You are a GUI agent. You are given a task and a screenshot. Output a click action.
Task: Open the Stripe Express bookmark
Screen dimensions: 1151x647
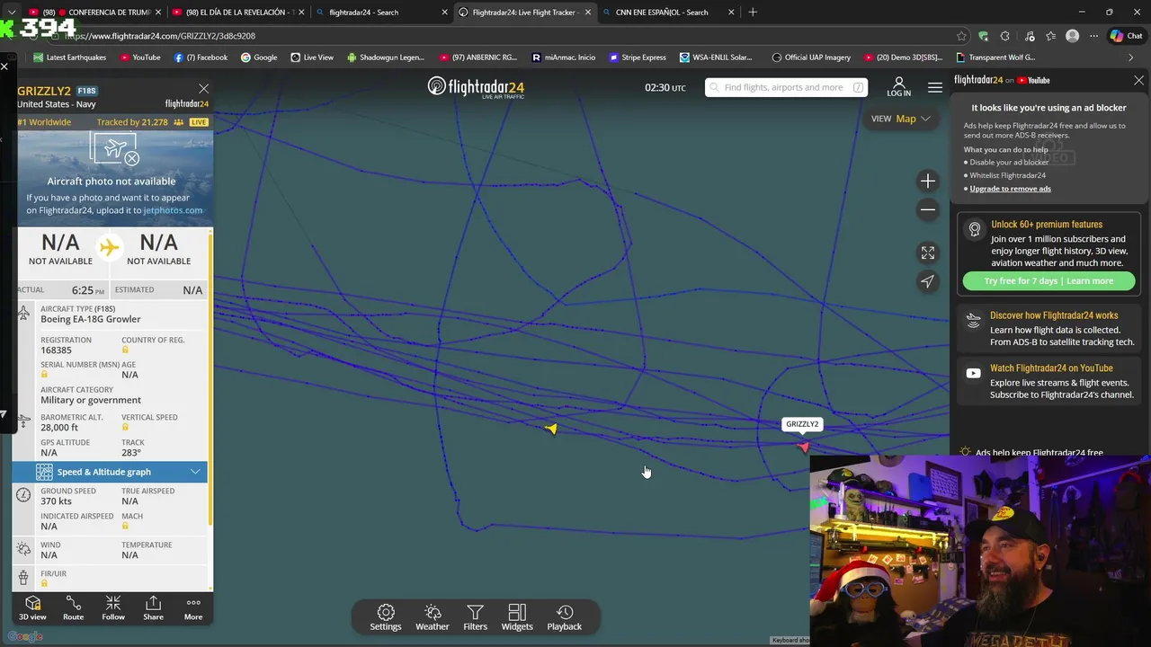(638, 58)
